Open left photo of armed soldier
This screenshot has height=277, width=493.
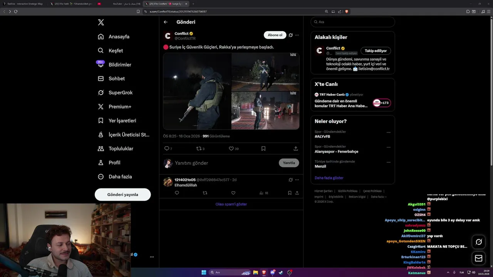(197, 91)
